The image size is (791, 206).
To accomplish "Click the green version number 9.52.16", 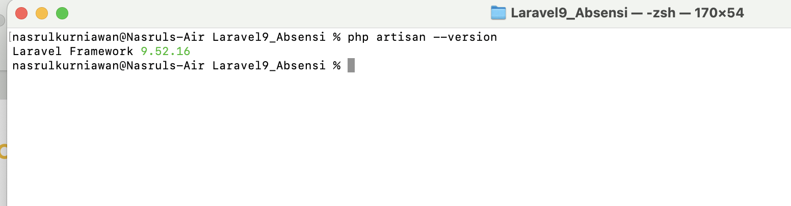I will coord(165,51).
